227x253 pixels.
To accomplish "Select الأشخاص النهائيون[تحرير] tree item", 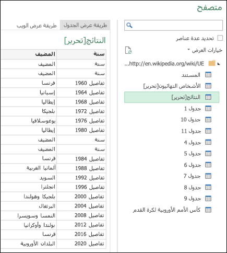I will [172, 86].
